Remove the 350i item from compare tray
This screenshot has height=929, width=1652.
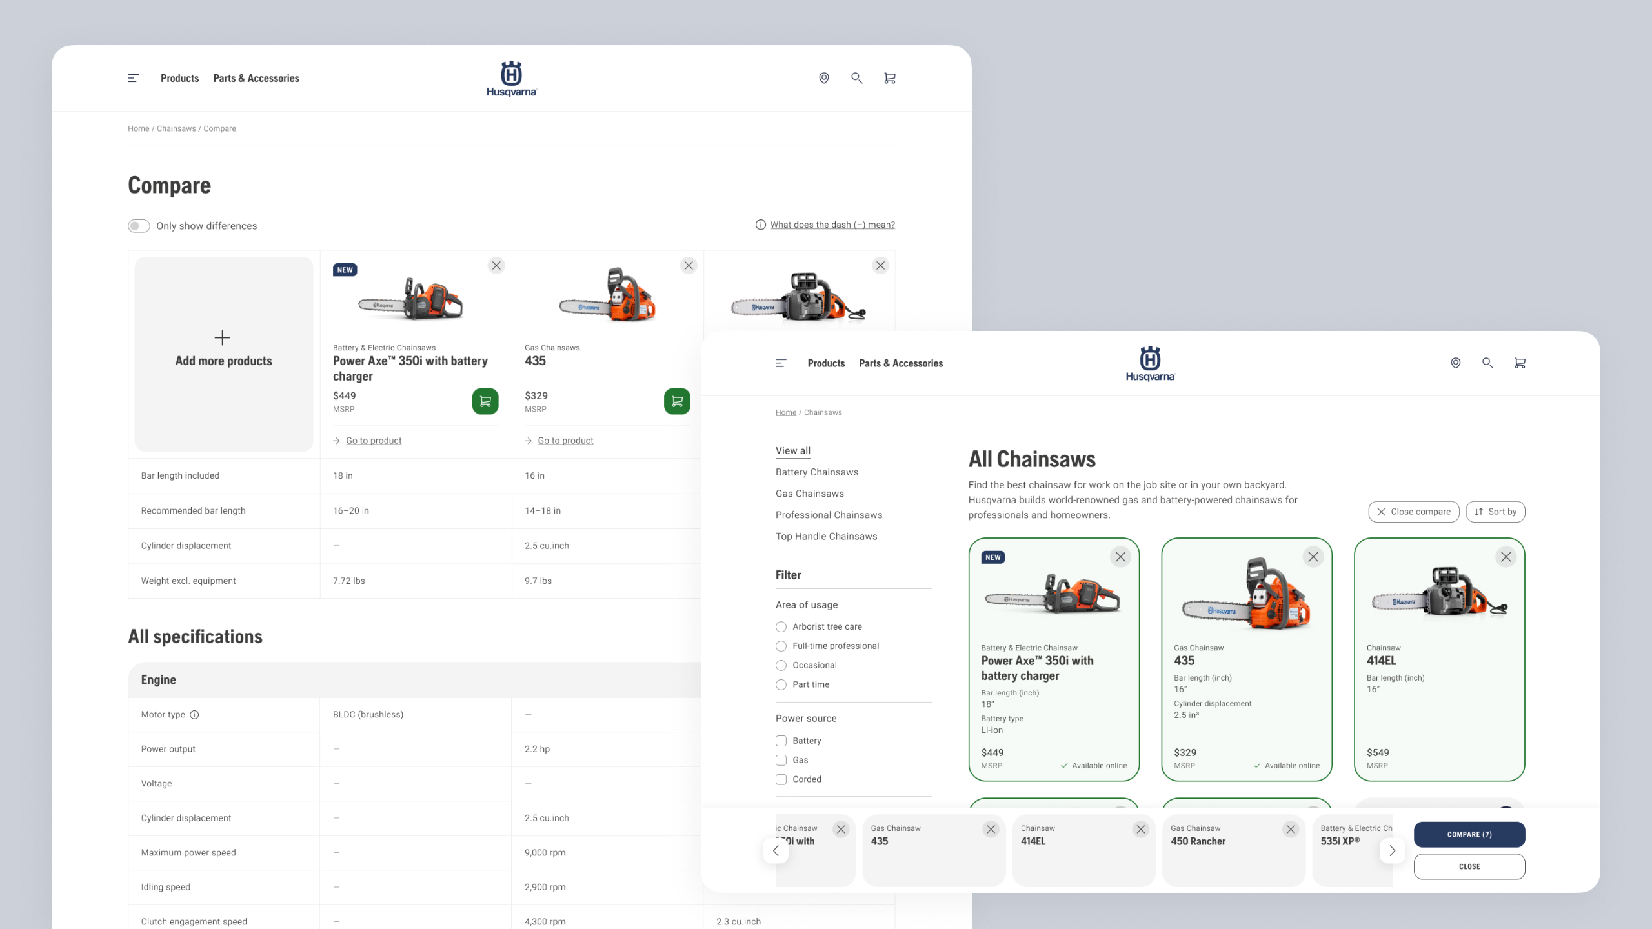(x=841, y=830)
